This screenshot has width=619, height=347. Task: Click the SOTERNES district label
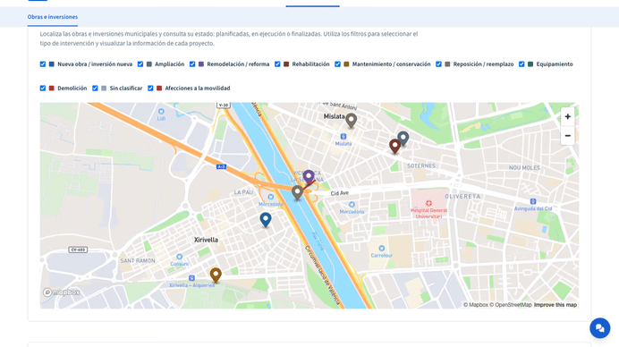tap(421, 165)
